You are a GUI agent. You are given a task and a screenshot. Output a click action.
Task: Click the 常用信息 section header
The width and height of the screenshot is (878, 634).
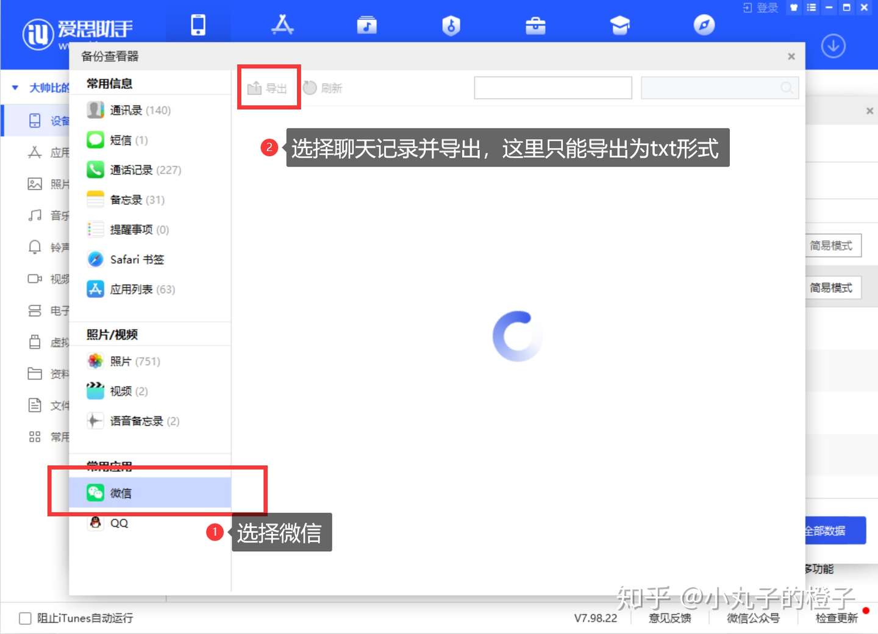pyautogui.click(x=109, y=84)
